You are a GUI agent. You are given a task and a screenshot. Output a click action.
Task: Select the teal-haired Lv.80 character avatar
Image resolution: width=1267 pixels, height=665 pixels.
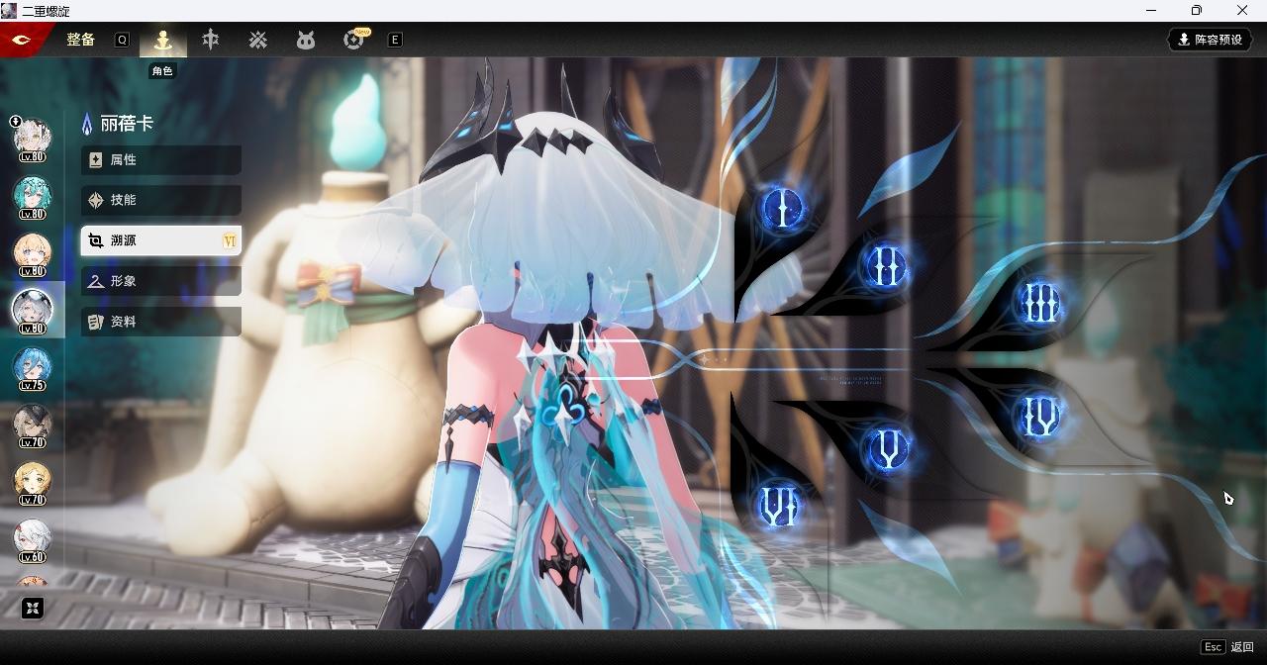coord(32,196)
